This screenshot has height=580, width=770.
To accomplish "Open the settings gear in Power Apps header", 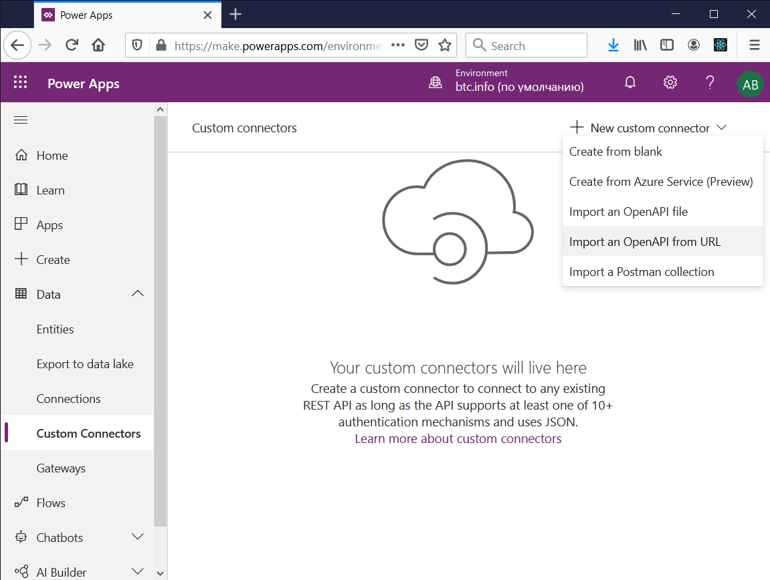I will (x=670, y=82).
